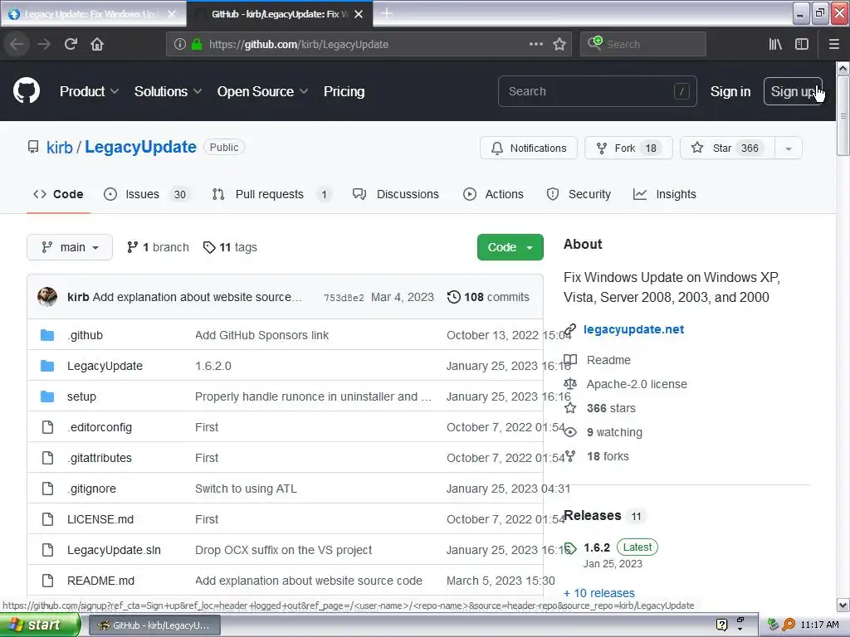
Task: Bookmark this page with star icon
Action: click(559, 44)
